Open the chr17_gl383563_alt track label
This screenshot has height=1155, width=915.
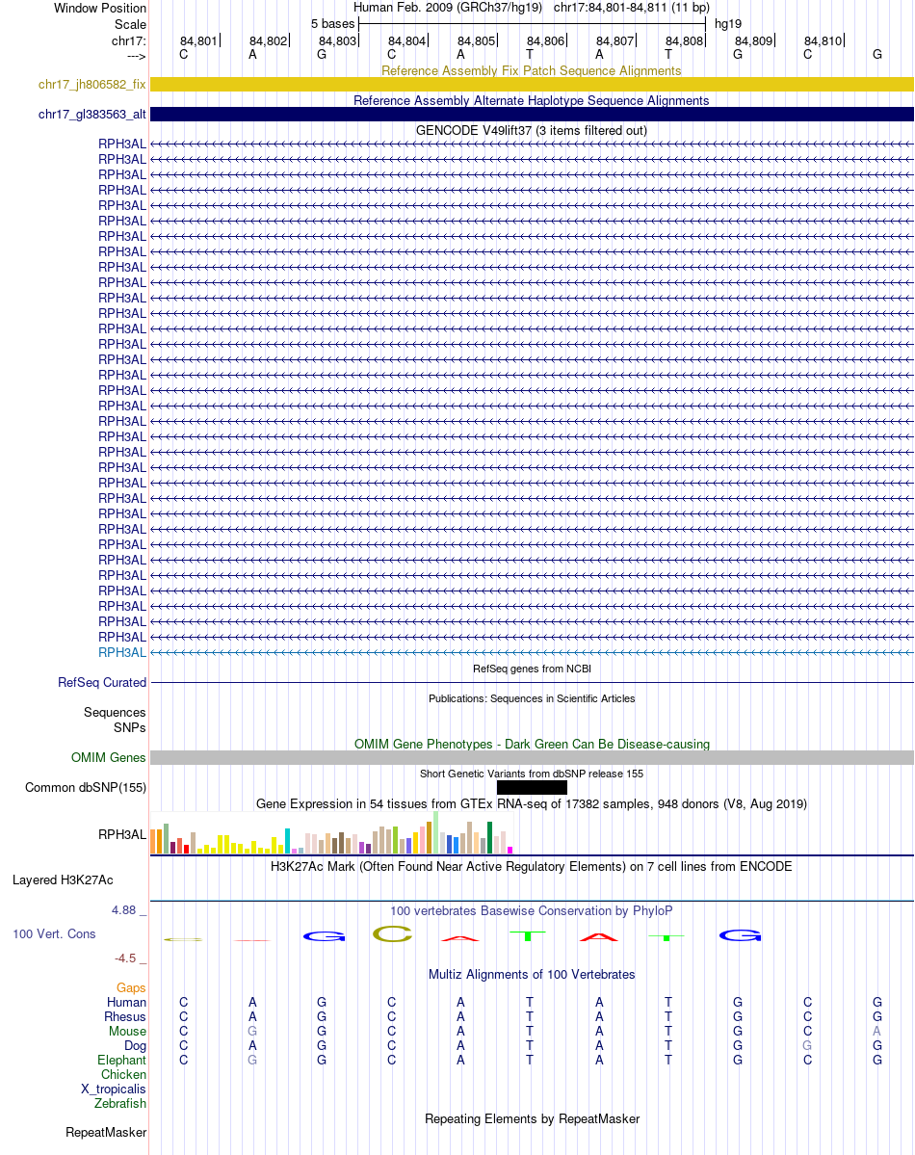click(x=92, y=115)
